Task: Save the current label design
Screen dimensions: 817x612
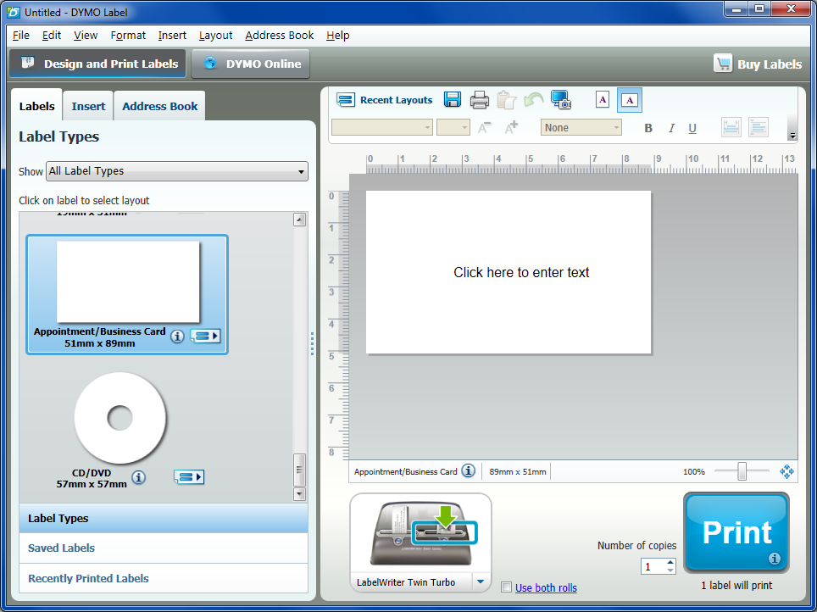Action: pyautogui.click(x=453, y=99)
